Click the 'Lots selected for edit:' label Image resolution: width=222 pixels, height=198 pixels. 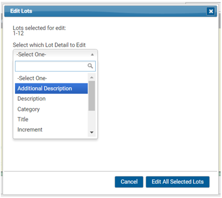tap(39, 28)
